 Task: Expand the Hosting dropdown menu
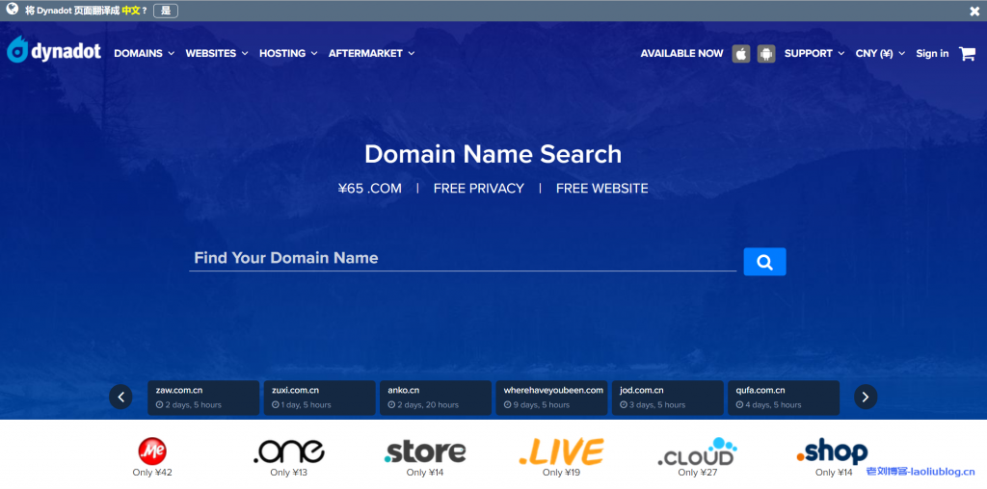click(288, 54)
